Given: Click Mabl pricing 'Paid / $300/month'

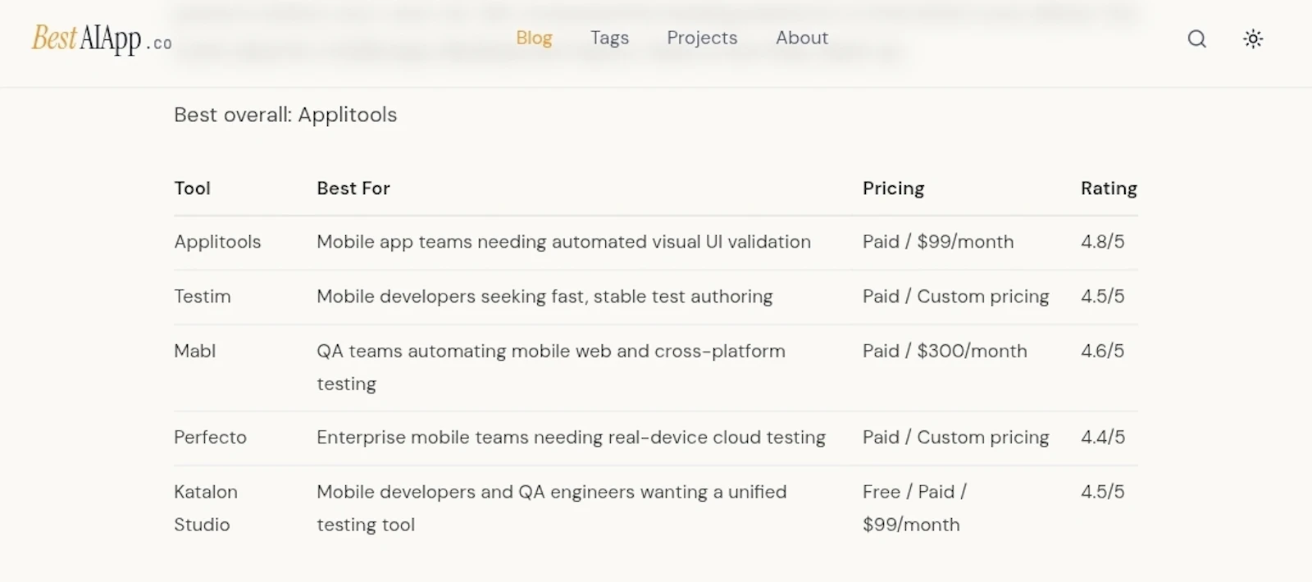Looking at the screenshot, I should pos(945,351).
